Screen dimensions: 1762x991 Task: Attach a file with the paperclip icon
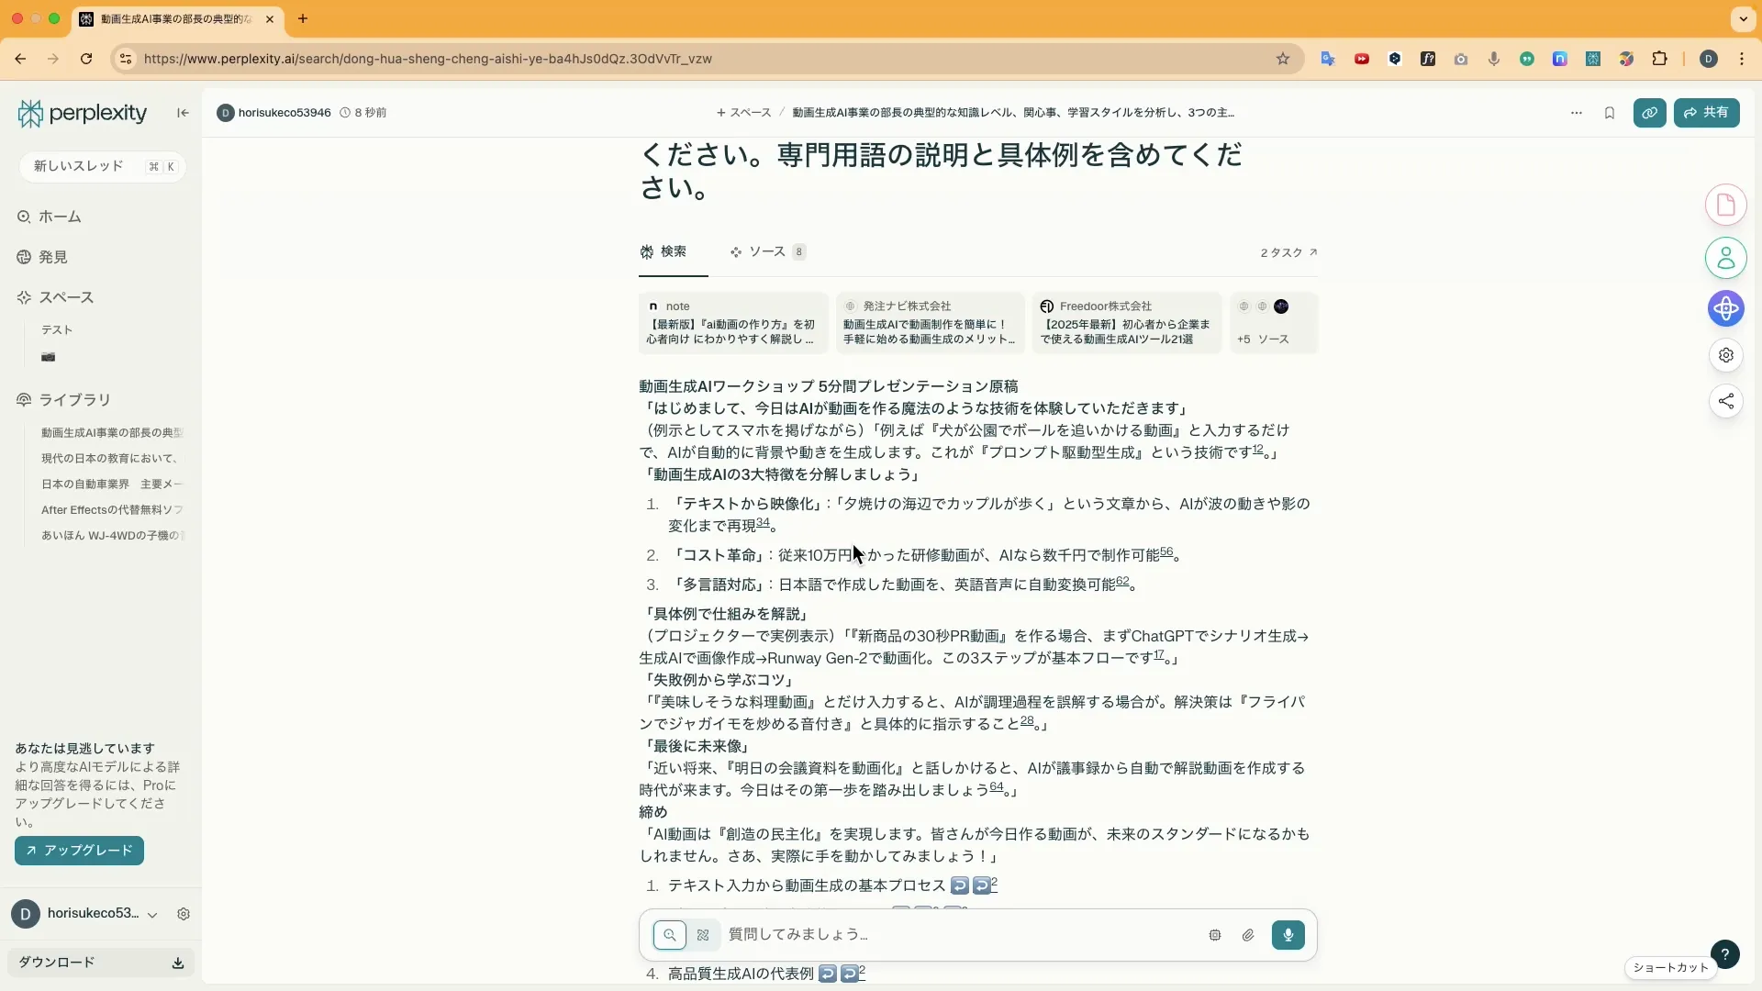pos(1248,935)
